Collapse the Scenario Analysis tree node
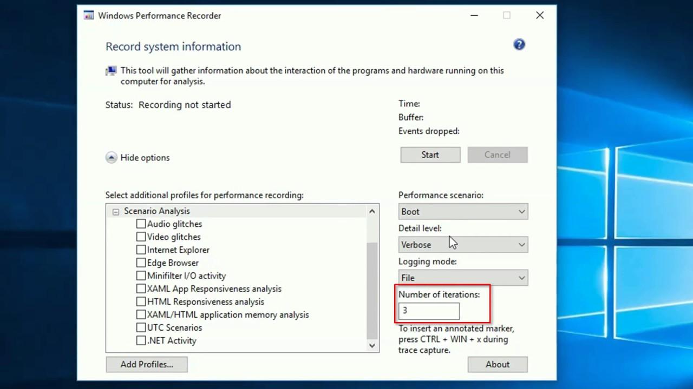The height and width of the screenshot is (389, 693). click(115, 211)
